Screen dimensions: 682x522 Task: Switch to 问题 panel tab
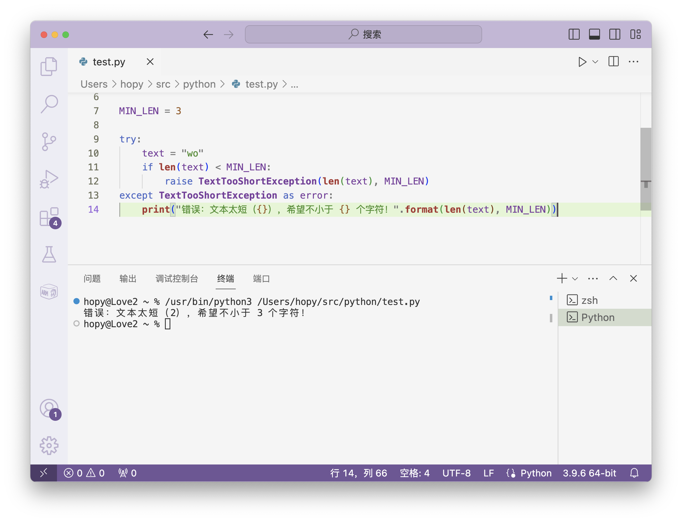[x=92, y=279]
